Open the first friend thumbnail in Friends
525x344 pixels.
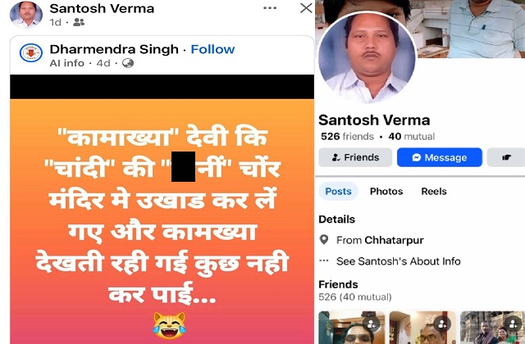tap(352, 328)
